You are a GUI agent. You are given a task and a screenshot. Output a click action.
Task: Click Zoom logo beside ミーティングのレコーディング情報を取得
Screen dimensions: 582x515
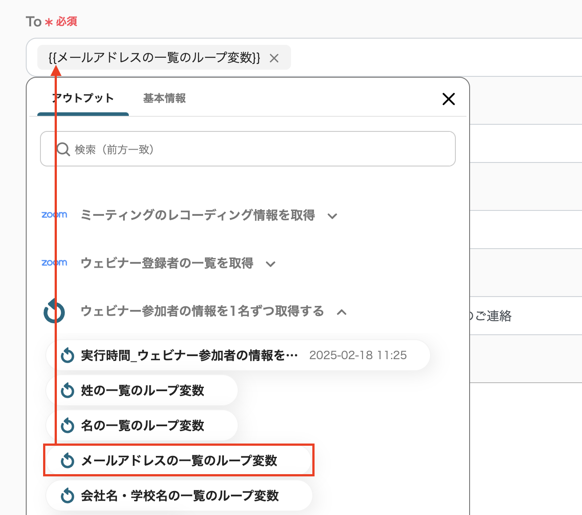54,215
